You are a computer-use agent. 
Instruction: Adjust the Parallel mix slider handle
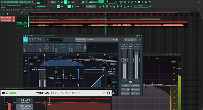click(104, 70)
